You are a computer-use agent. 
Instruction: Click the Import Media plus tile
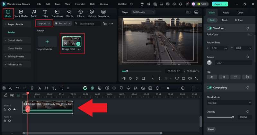coord(47,42)
